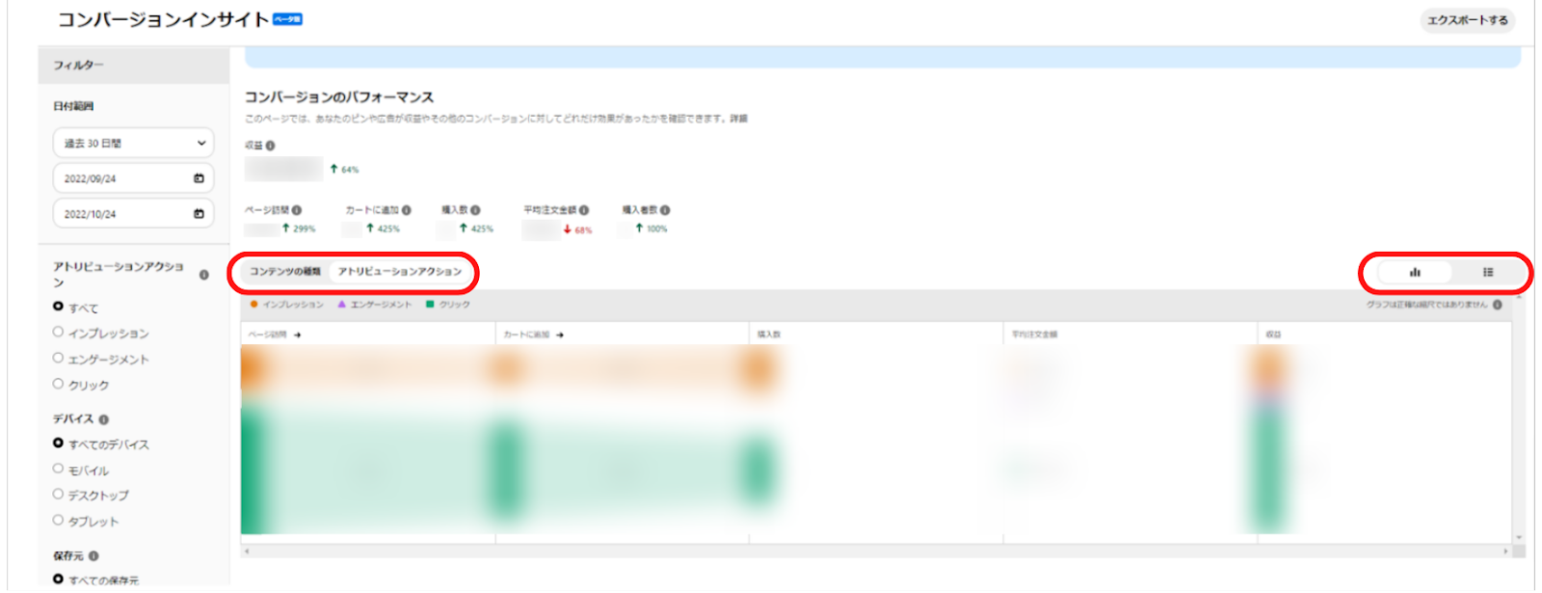This screenshot has height=593, width=1542.
Task: Click the エクスポートする button
Action: (x=1467, y=20)
